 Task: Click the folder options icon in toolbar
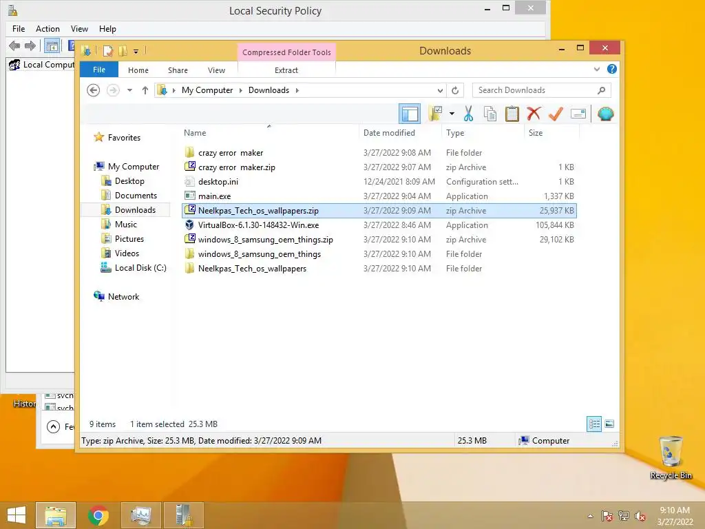pos(435,114)
